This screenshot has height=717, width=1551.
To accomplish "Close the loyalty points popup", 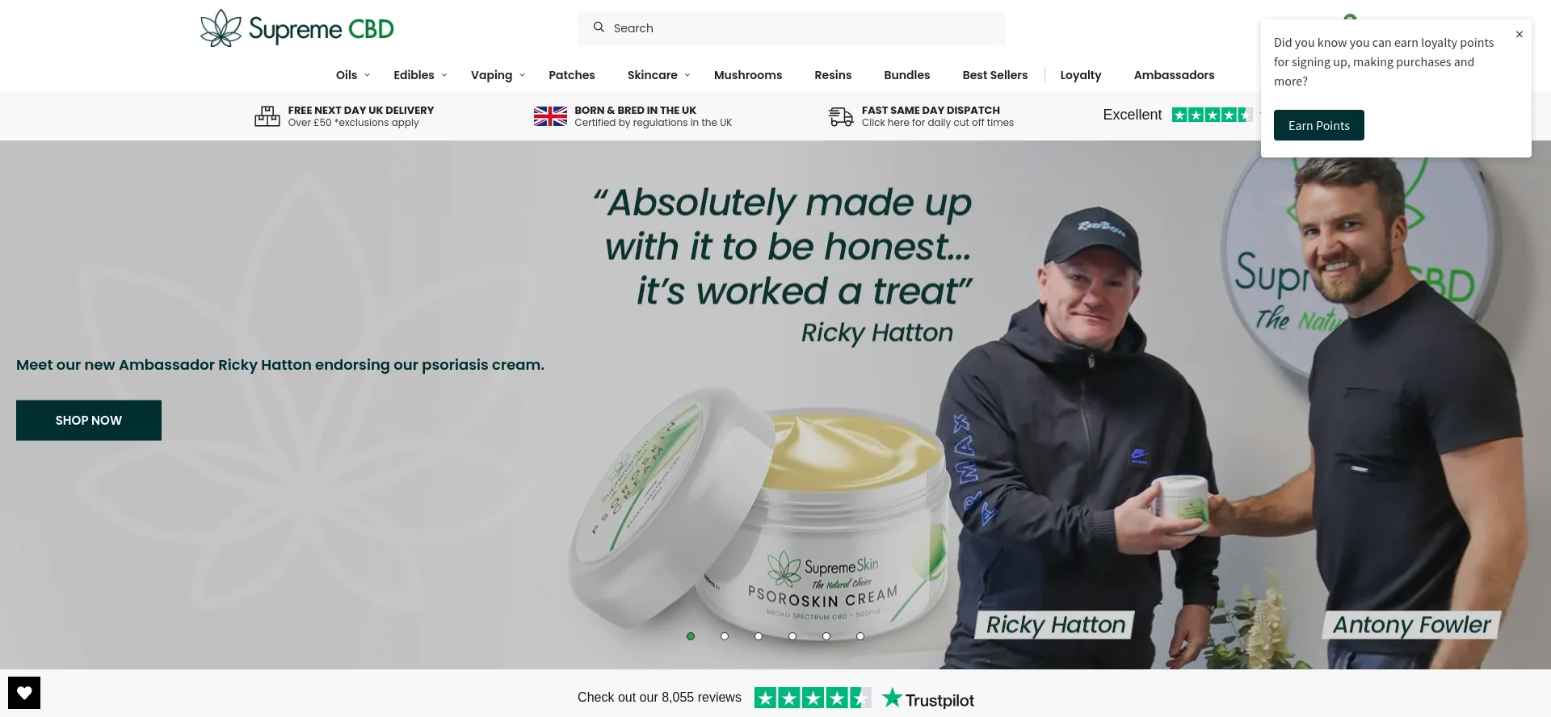I will click(x=1519, y=34).
